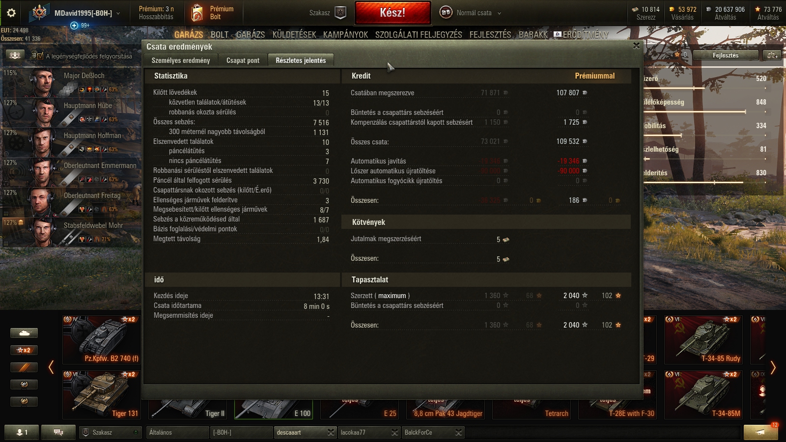Click the Fejlesztés research button
Image resolution: width=786 pixels, height=442 pixels.
pyautogui.click(x=726, y=55)
